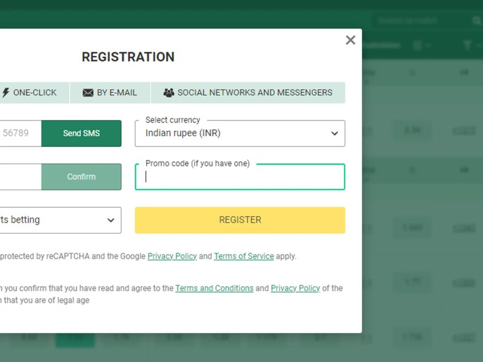
Task: Expand the Select currency dropdown
Action: [x=240, y=133]
